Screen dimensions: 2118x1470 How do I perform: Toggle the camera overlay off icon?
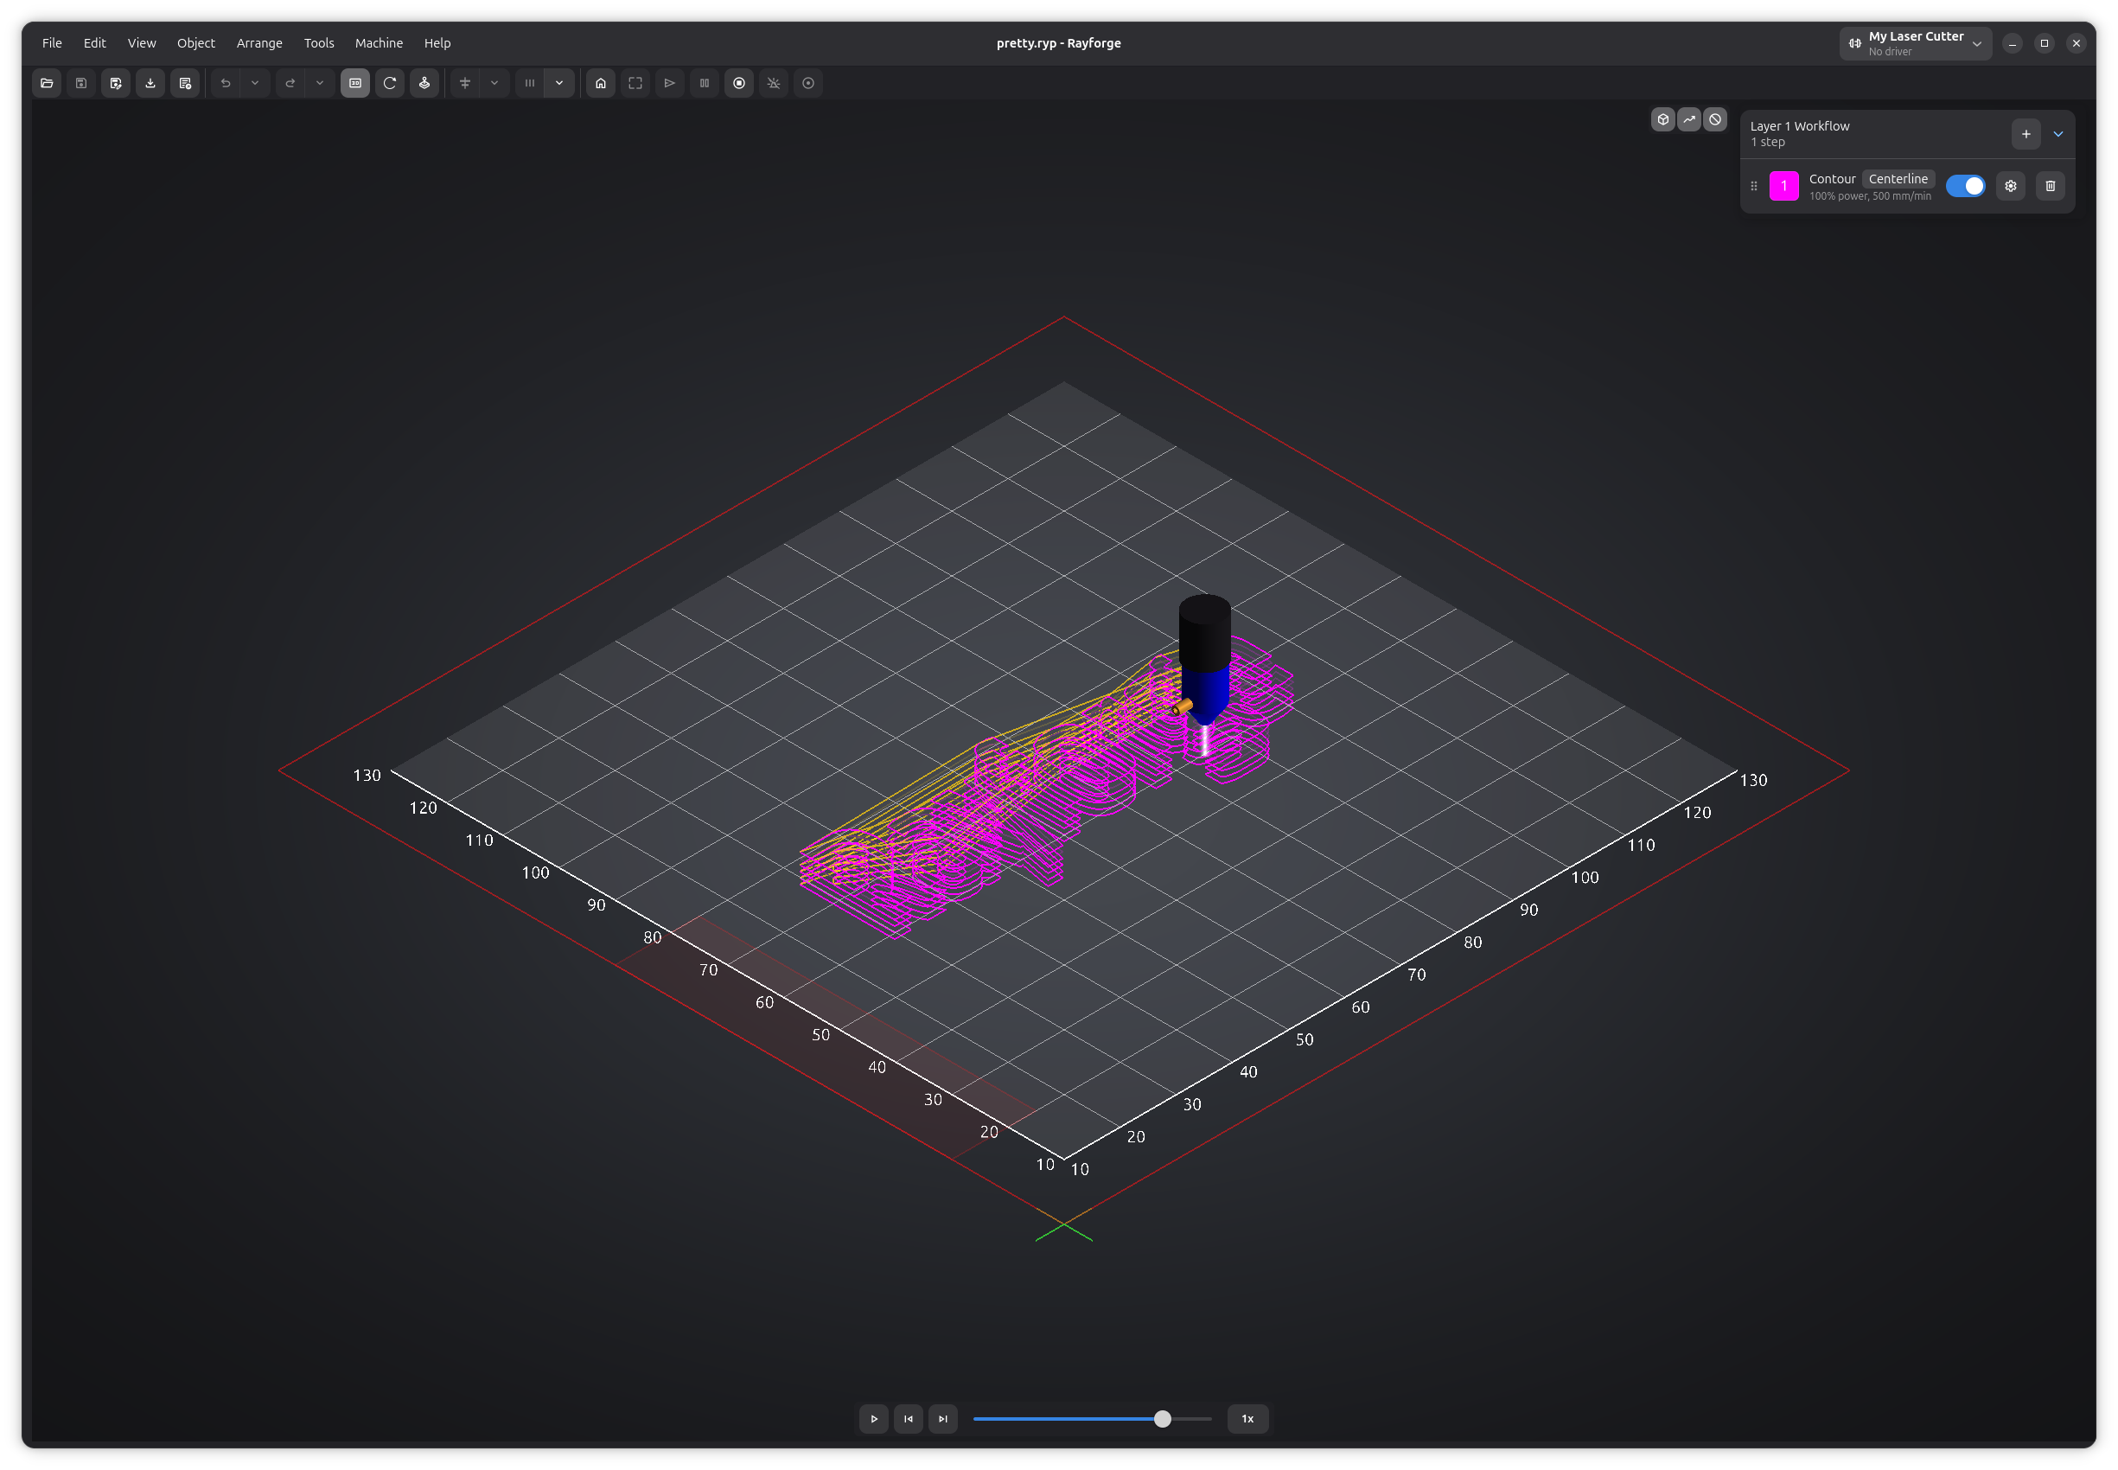1714,119
